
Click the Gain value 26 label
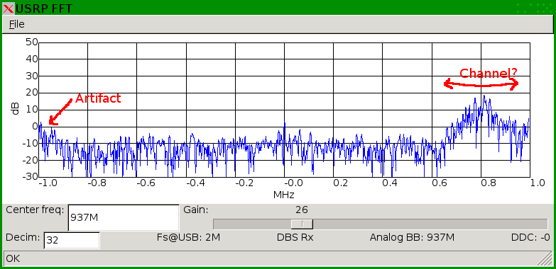tap(301, 210)
